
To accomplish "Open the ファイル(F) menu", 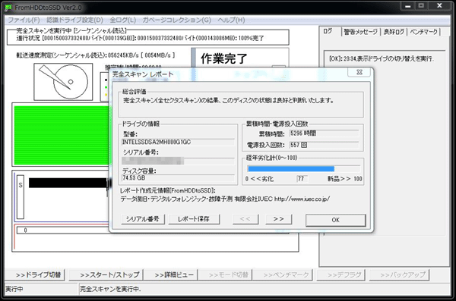I will [24, 20].
